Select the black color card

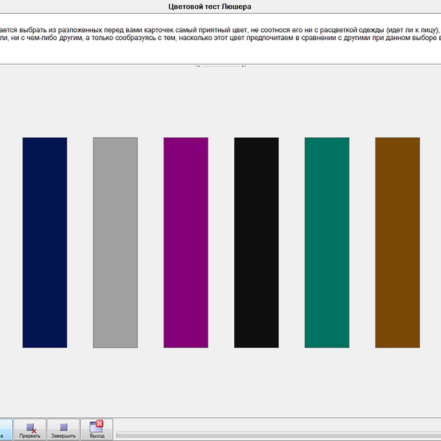pos(256,243)
